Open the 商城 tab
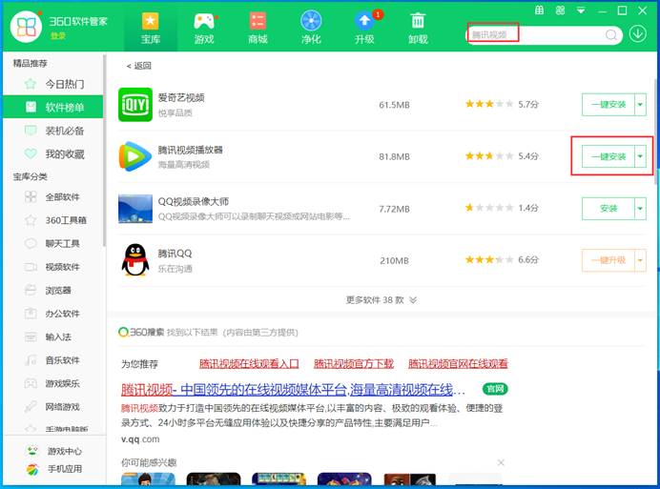 pyautogui.click(x=258, y=28)
